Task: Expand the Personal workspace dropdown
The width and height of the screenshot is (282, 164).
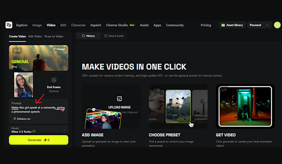Action: point(259,25)
